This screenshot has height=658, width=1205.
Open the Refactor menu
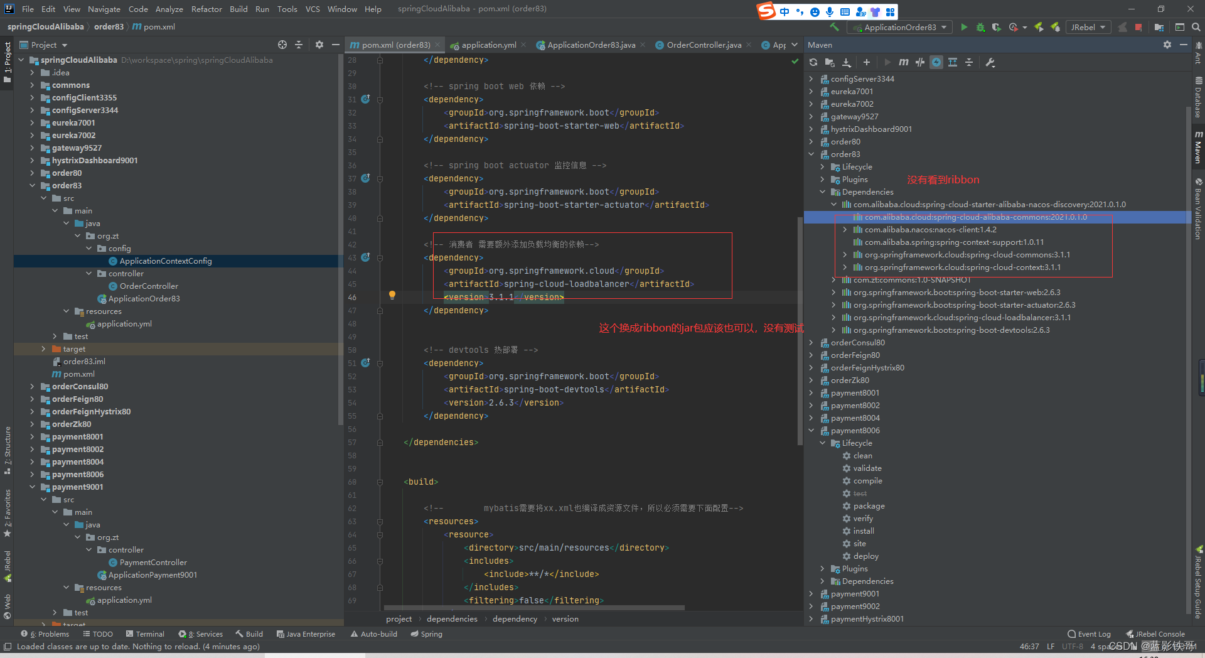(206, 9)
